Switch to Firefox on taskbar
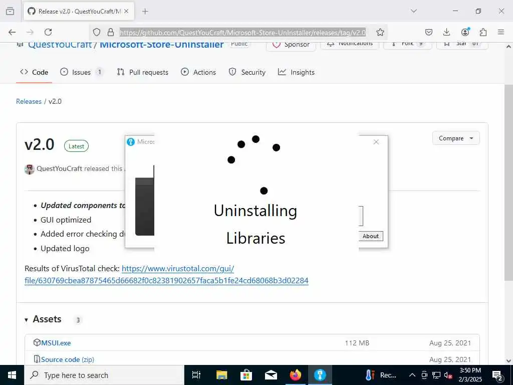The image size is (513, 385). tap(296, 375)
